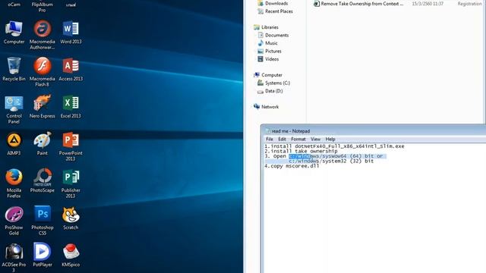Viewport: 486px width, 273px height.
Task: Open Publisher 2013 desktop icon
Action: point(71,184)
